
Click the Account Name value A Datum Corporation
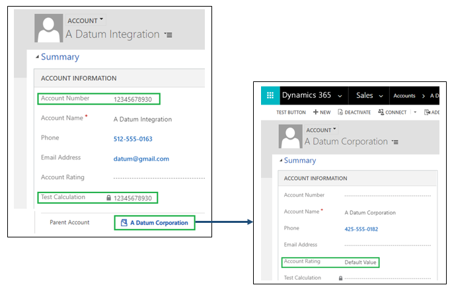tap(370, 213)
